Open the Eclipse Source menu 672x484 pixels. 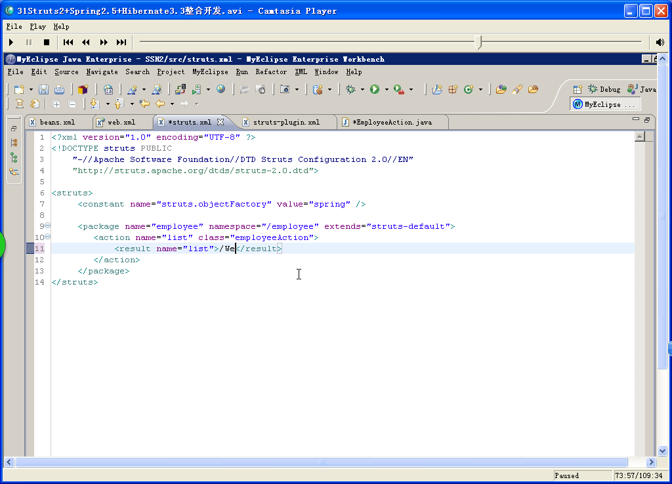[x=66, y=71]
